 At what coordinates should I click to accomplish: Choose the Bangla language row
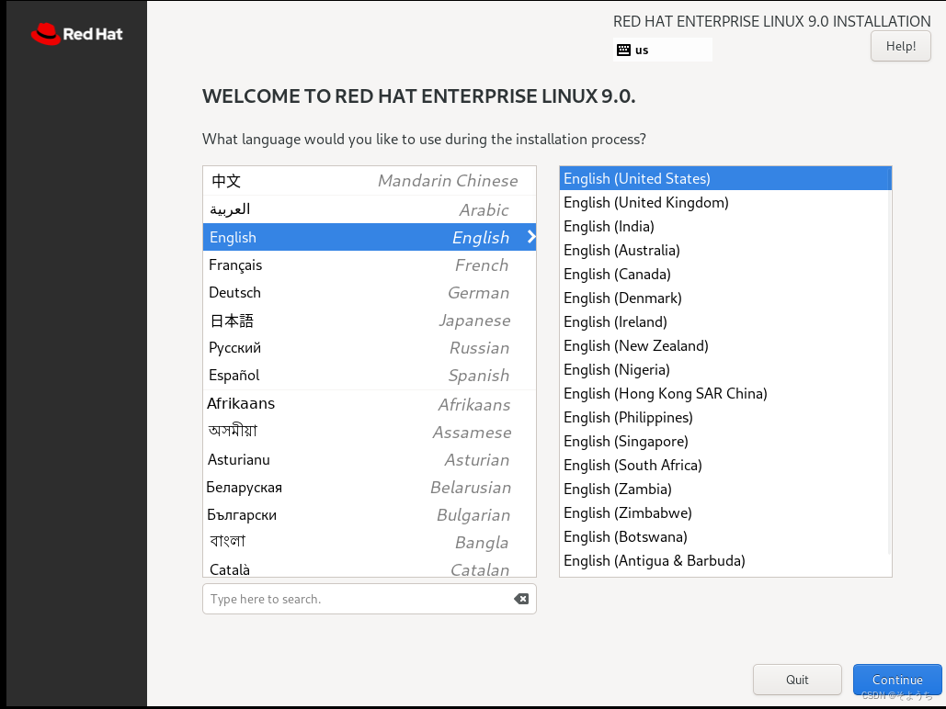click(x=370, y=542)
